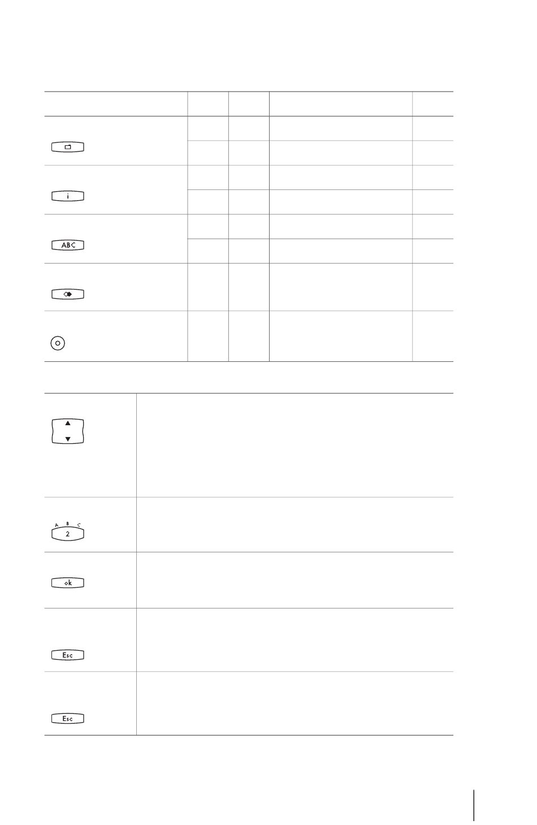
Task: Select the 'i' information key icon
Action: (x=68, y=196)
